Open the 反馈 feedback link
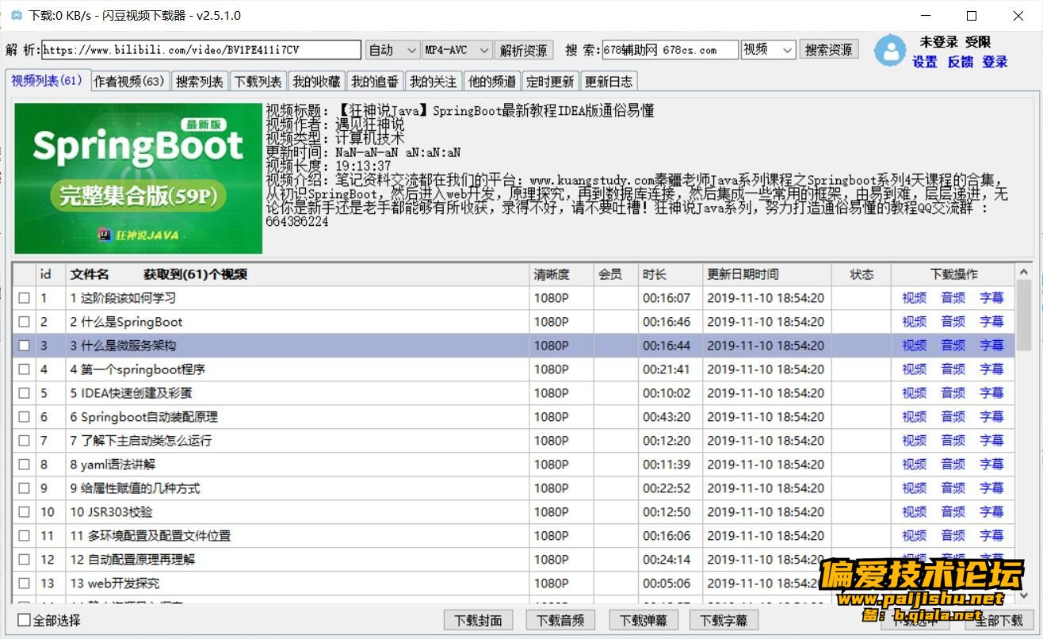Image resolution: width=1043 pixels, height=639 pixels. (960, 62)
